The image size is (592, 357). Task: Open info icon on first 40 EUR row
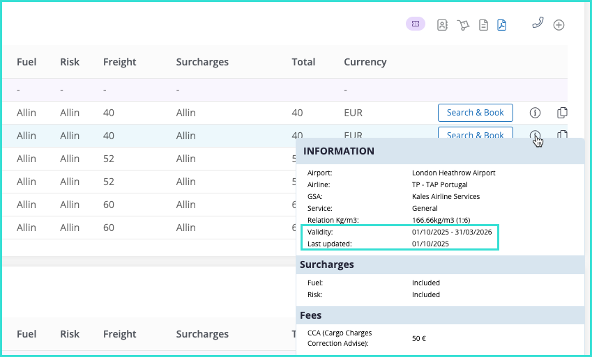pyautogui.click(x=535, y=113)
